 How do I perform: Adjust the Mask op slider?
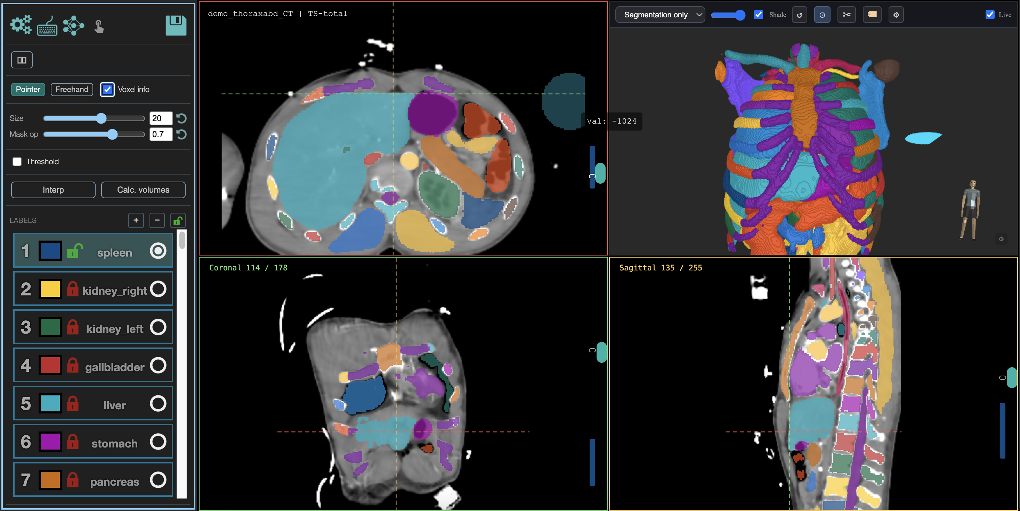[94, 134]
